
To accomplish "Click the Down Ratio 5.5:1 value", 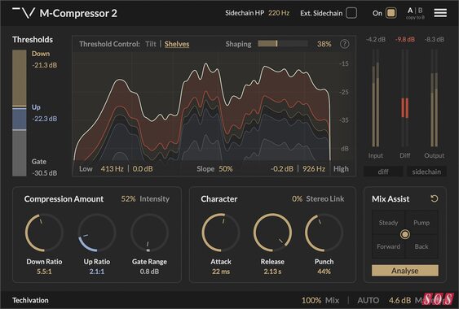I will [44, 272].
